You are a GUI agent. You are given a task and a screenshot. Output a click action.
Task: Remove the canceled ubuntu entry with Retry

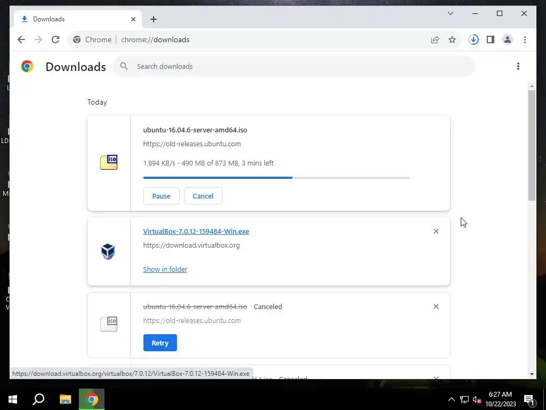click(x=436, y=306)
